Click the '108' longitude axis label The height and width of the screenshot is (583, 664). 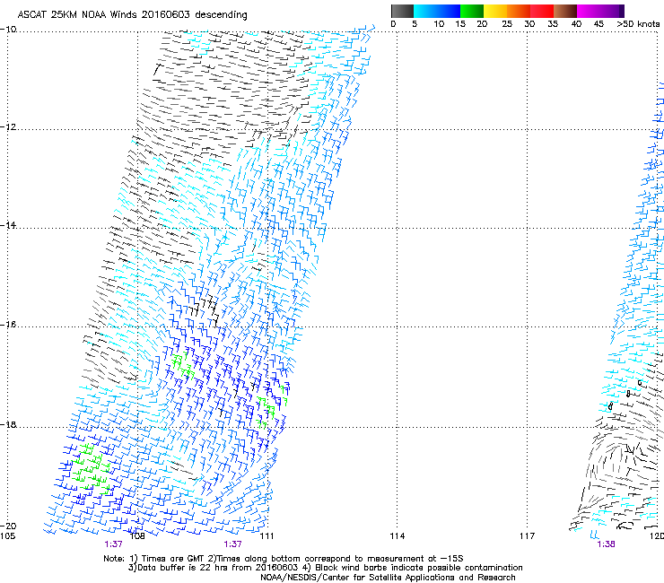[136, 536]
